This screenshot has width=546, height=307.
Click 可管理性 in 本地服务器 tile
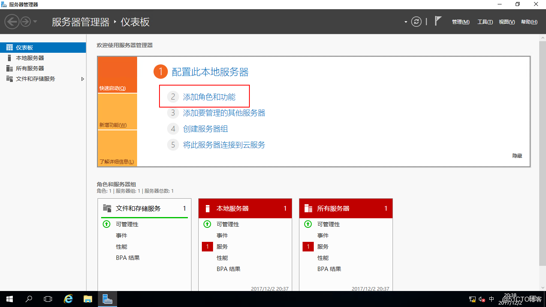pyautogui.click(x=228, y=224)
